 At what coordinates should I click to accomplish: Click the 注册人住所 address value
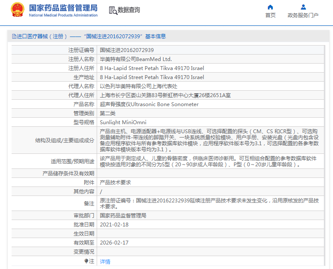pyautogui.click(x=152, y=68)
